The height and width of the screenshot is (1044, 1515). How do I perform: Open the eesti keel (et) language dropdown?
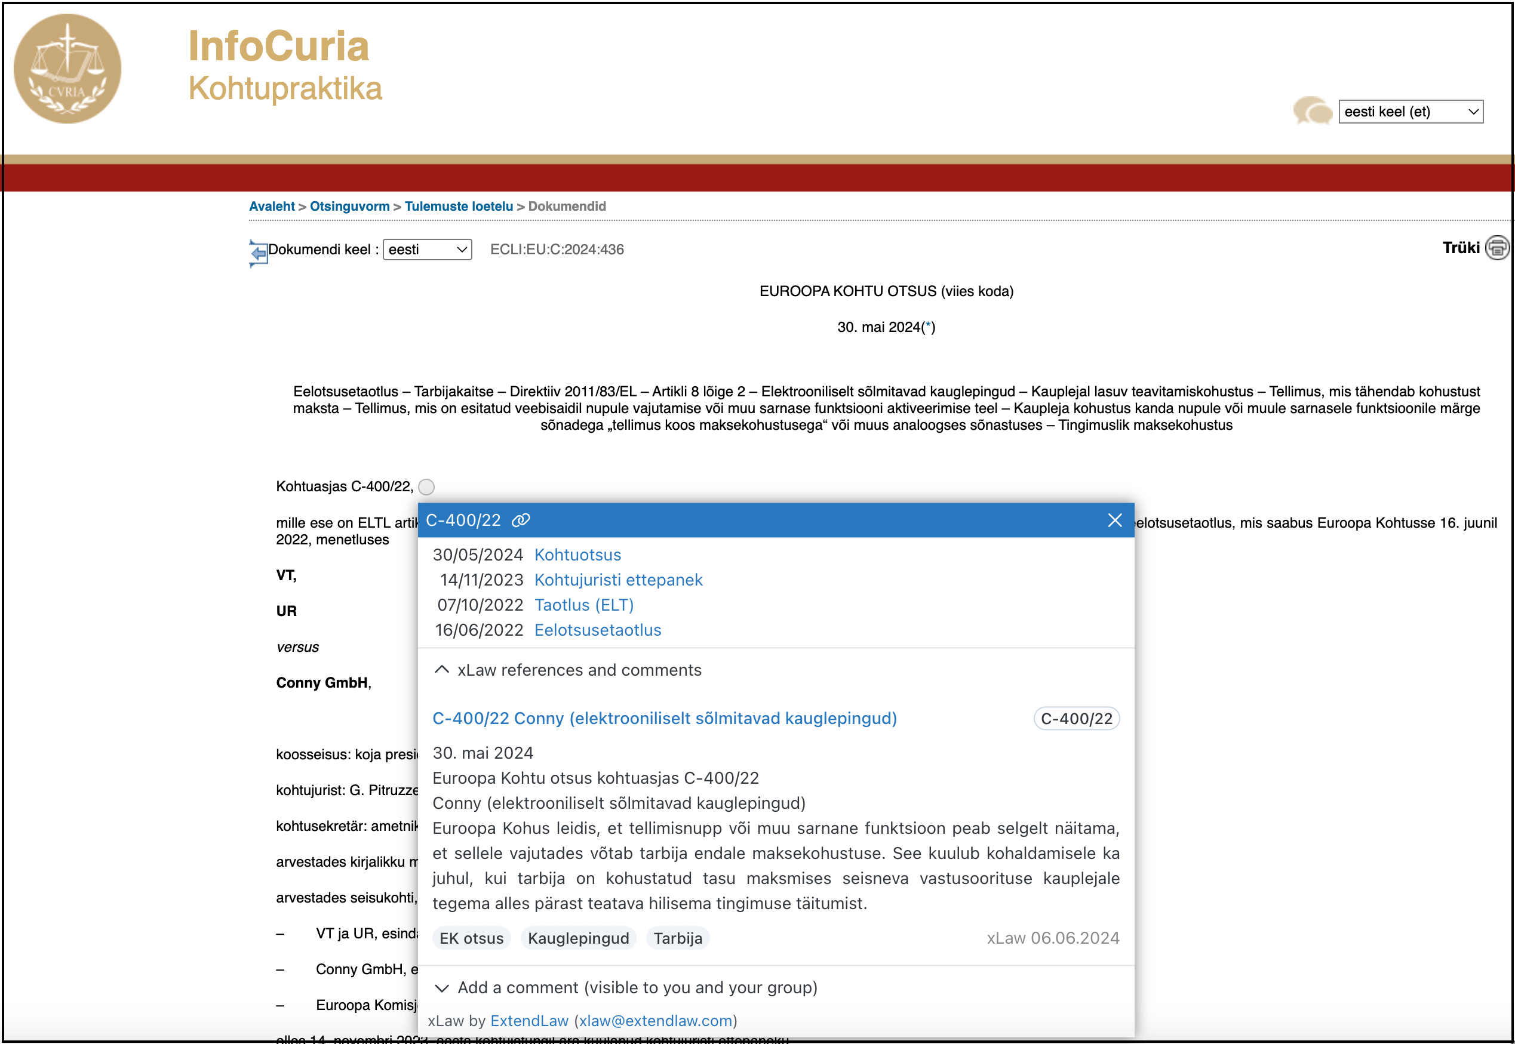click(x=1410, y=112)
